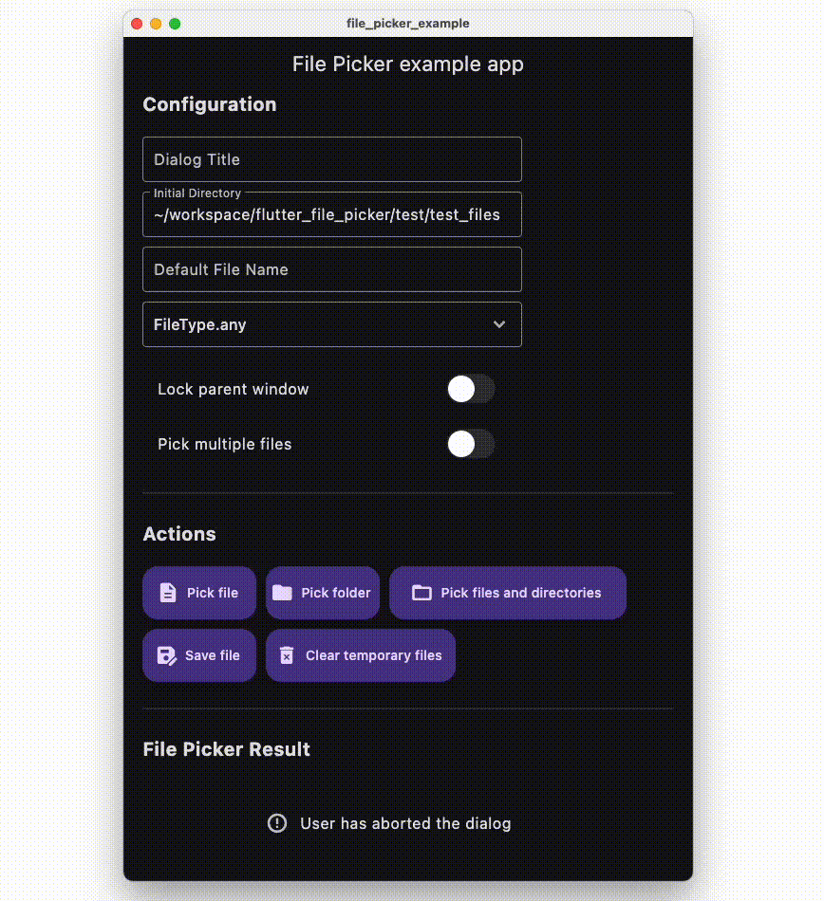Click the trash icon on Clear temporary files
This screenshot has height=901, width=824.
[287, 655]
